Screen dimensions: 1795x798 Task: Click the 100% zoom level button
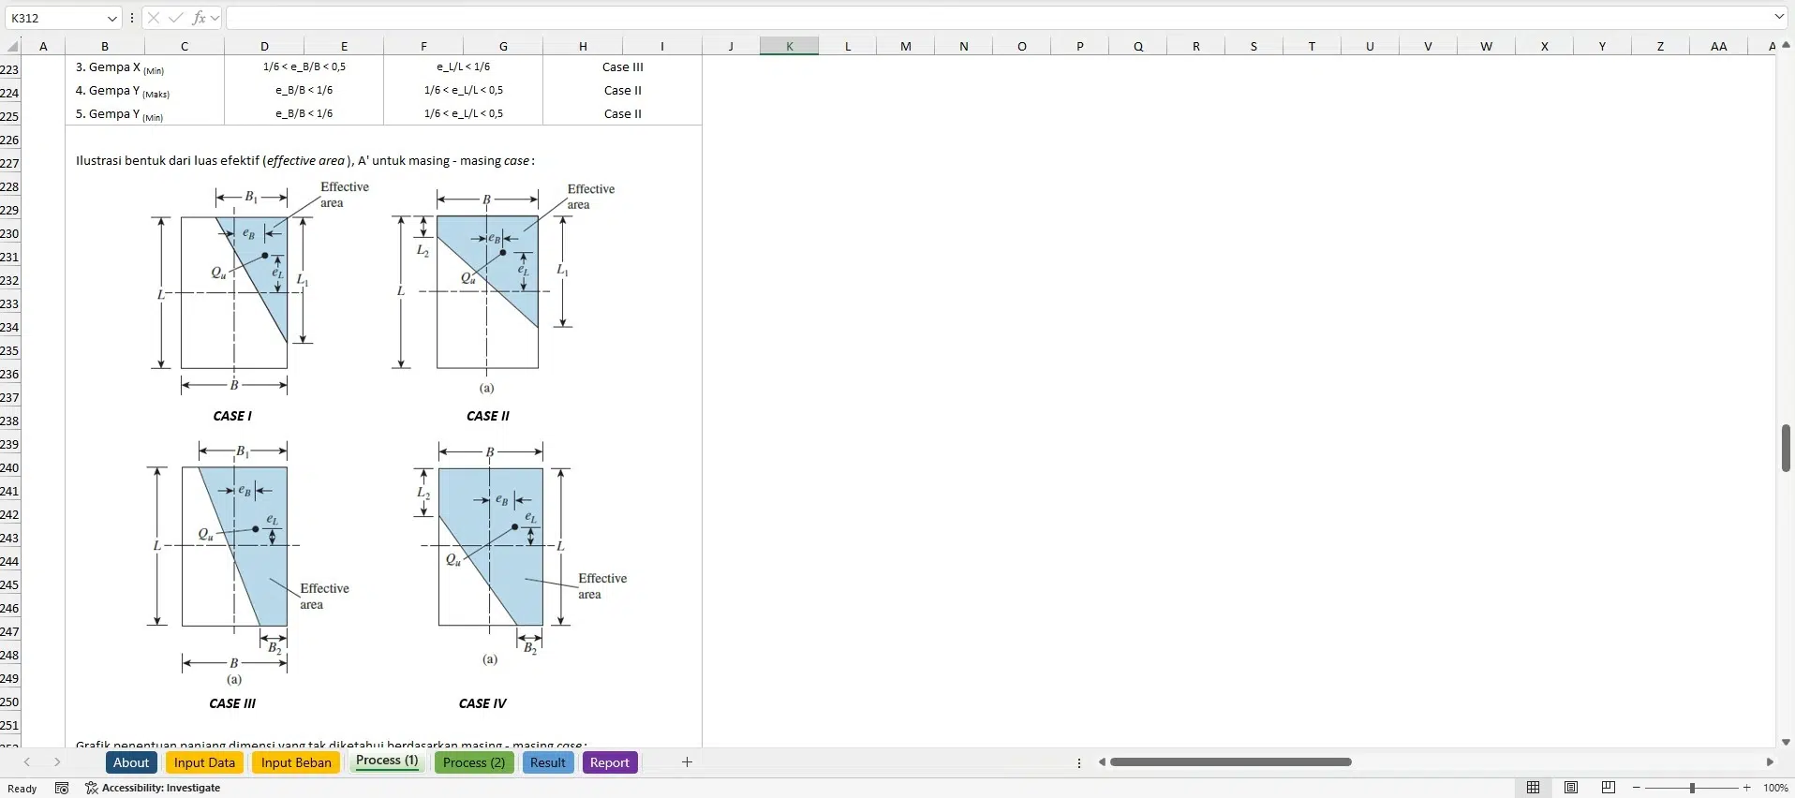tap(1775, 788)
